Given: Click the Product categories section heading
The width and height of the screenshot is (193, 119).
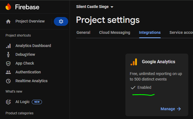Looking at the screenshot, I should 19,113.
